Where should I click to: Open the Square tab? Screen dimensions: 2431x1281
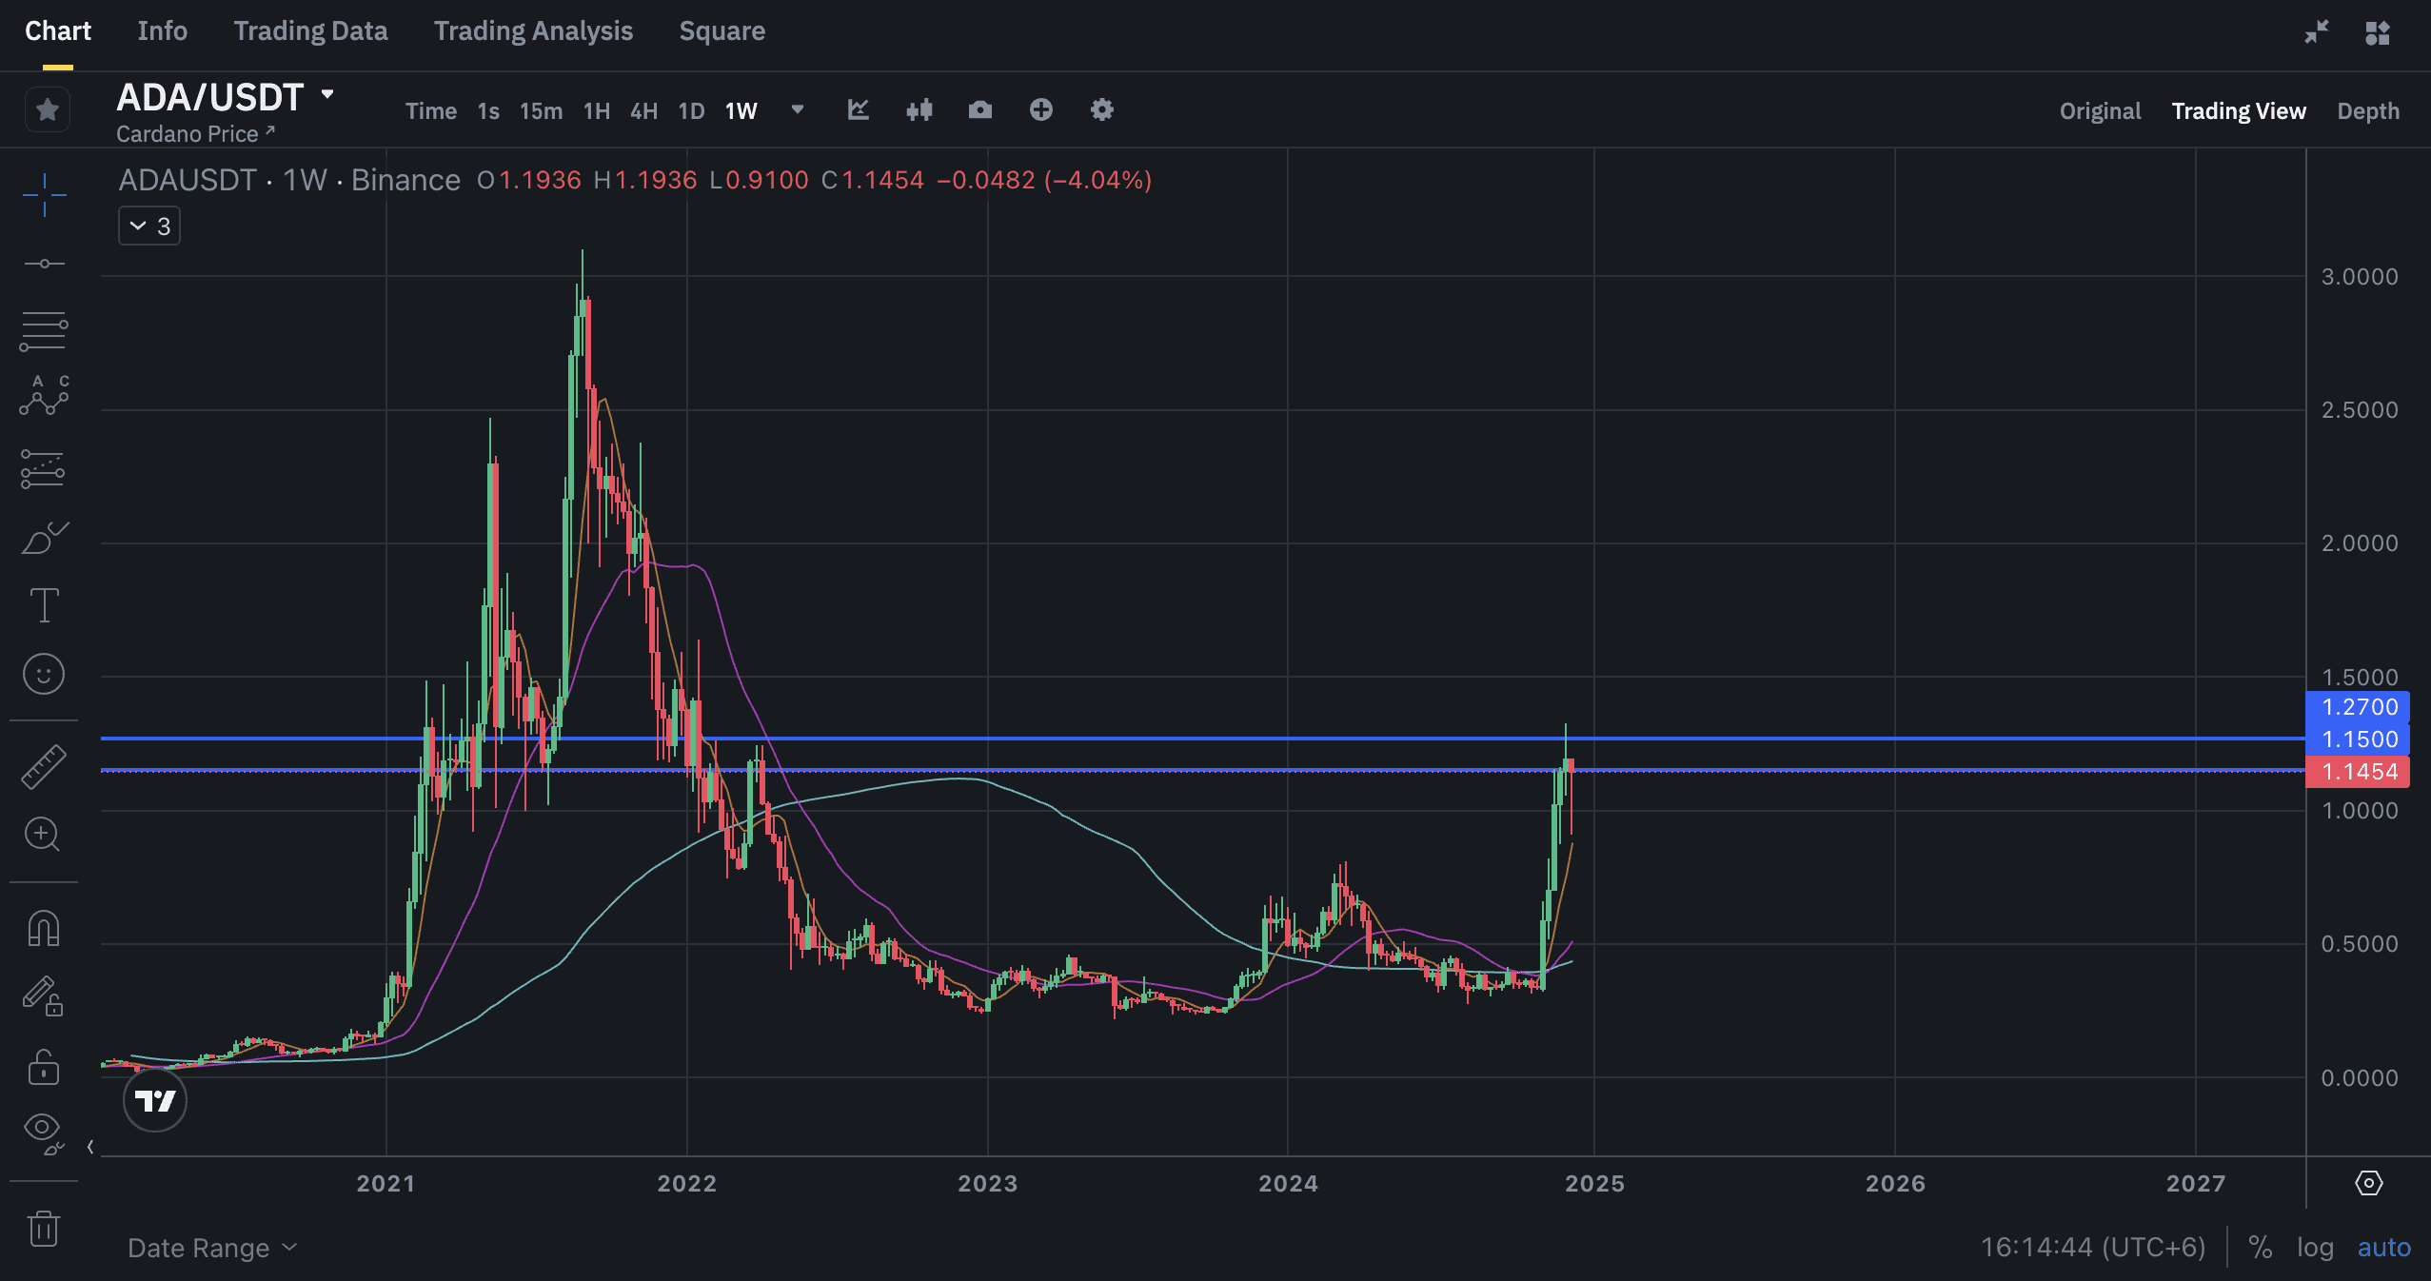click(x=721, y=31)
